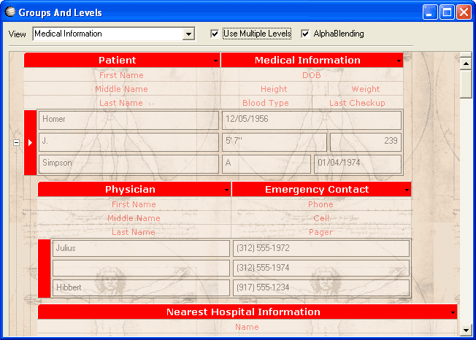This screenshot has width=476, height=340.
Task: Open the View combo box
Action: coord(188,34)
